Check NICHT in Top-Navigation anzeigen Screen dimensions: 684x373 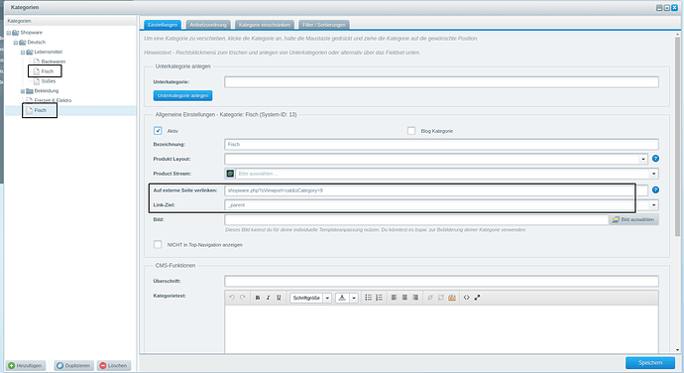(158, 245)
